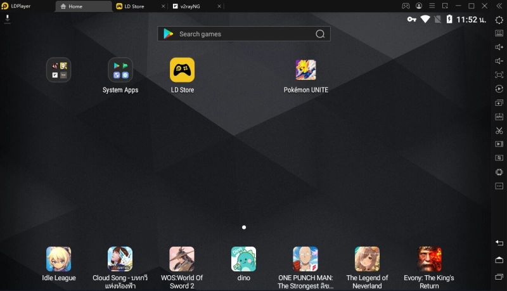507x291 pixels.
Task: Open ONE PUNCH MAN: The Strongest
Action: pos(305,259)
